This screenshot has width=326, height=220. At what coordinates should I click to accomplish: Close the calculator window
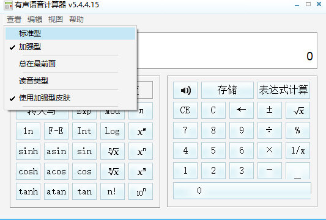[x=319, y=4]
